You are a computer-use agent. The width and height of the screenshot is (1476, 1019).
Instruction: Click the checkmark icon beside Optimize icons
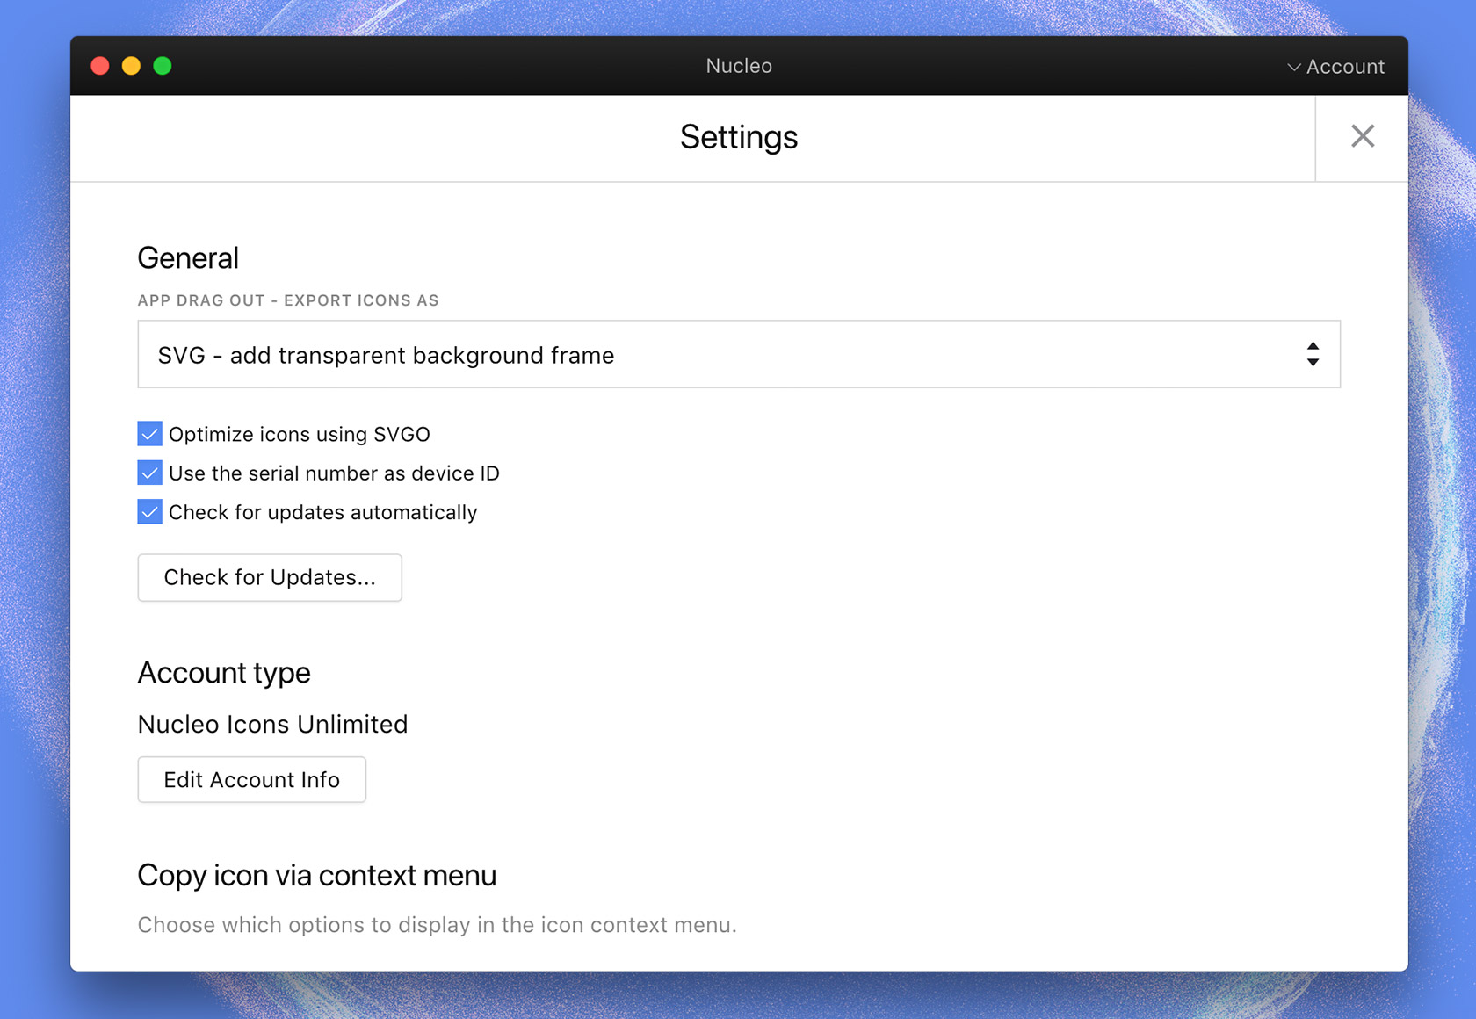(148, 433)
